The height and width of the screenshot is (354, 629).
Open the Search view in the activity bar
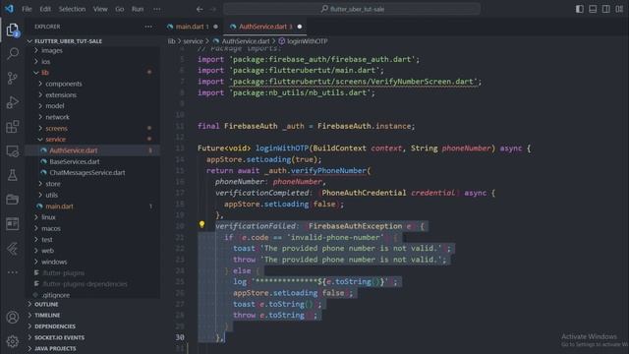(x=13, y=53)
